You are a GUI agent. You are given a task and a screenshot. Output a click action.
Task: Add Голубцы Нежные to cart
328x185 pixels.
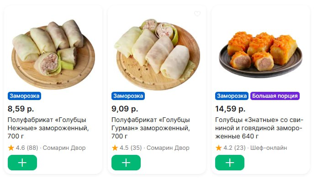click(x=22, y=163)
